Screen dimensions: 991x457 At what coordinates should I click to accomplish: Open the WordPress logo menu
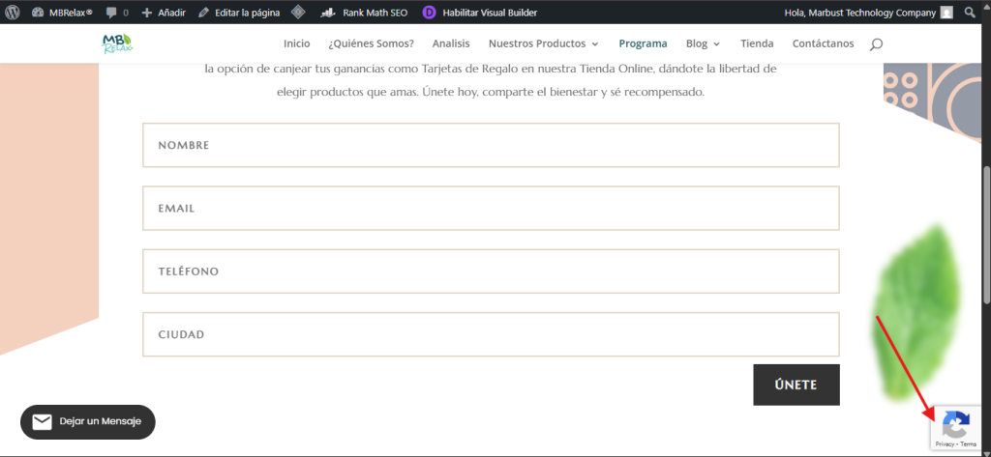click(13, 13)
